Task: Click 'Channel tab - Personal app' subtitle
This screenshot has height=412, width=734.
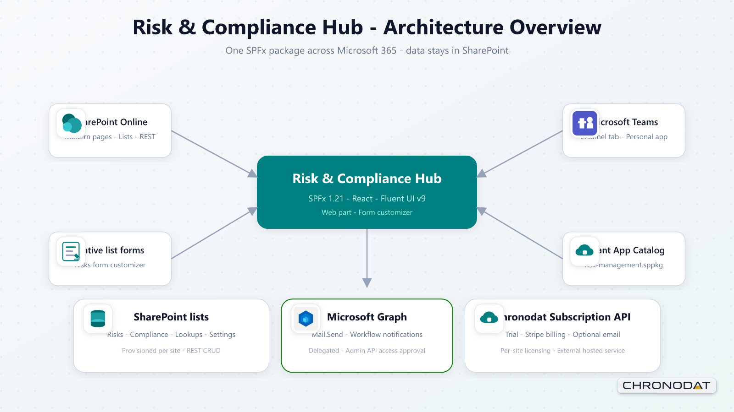Action: [624, 137]
